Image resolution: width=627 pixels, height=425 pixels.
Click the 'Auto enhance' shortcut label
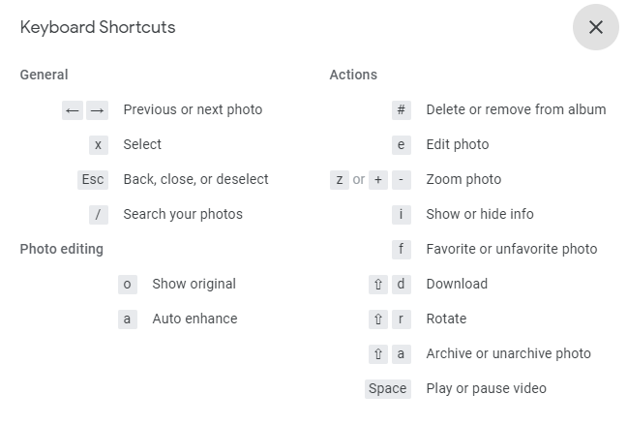[194, 319]
